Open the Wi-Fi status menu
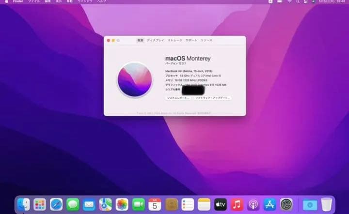Screen dimensions: 349x214 pos(289,1)
